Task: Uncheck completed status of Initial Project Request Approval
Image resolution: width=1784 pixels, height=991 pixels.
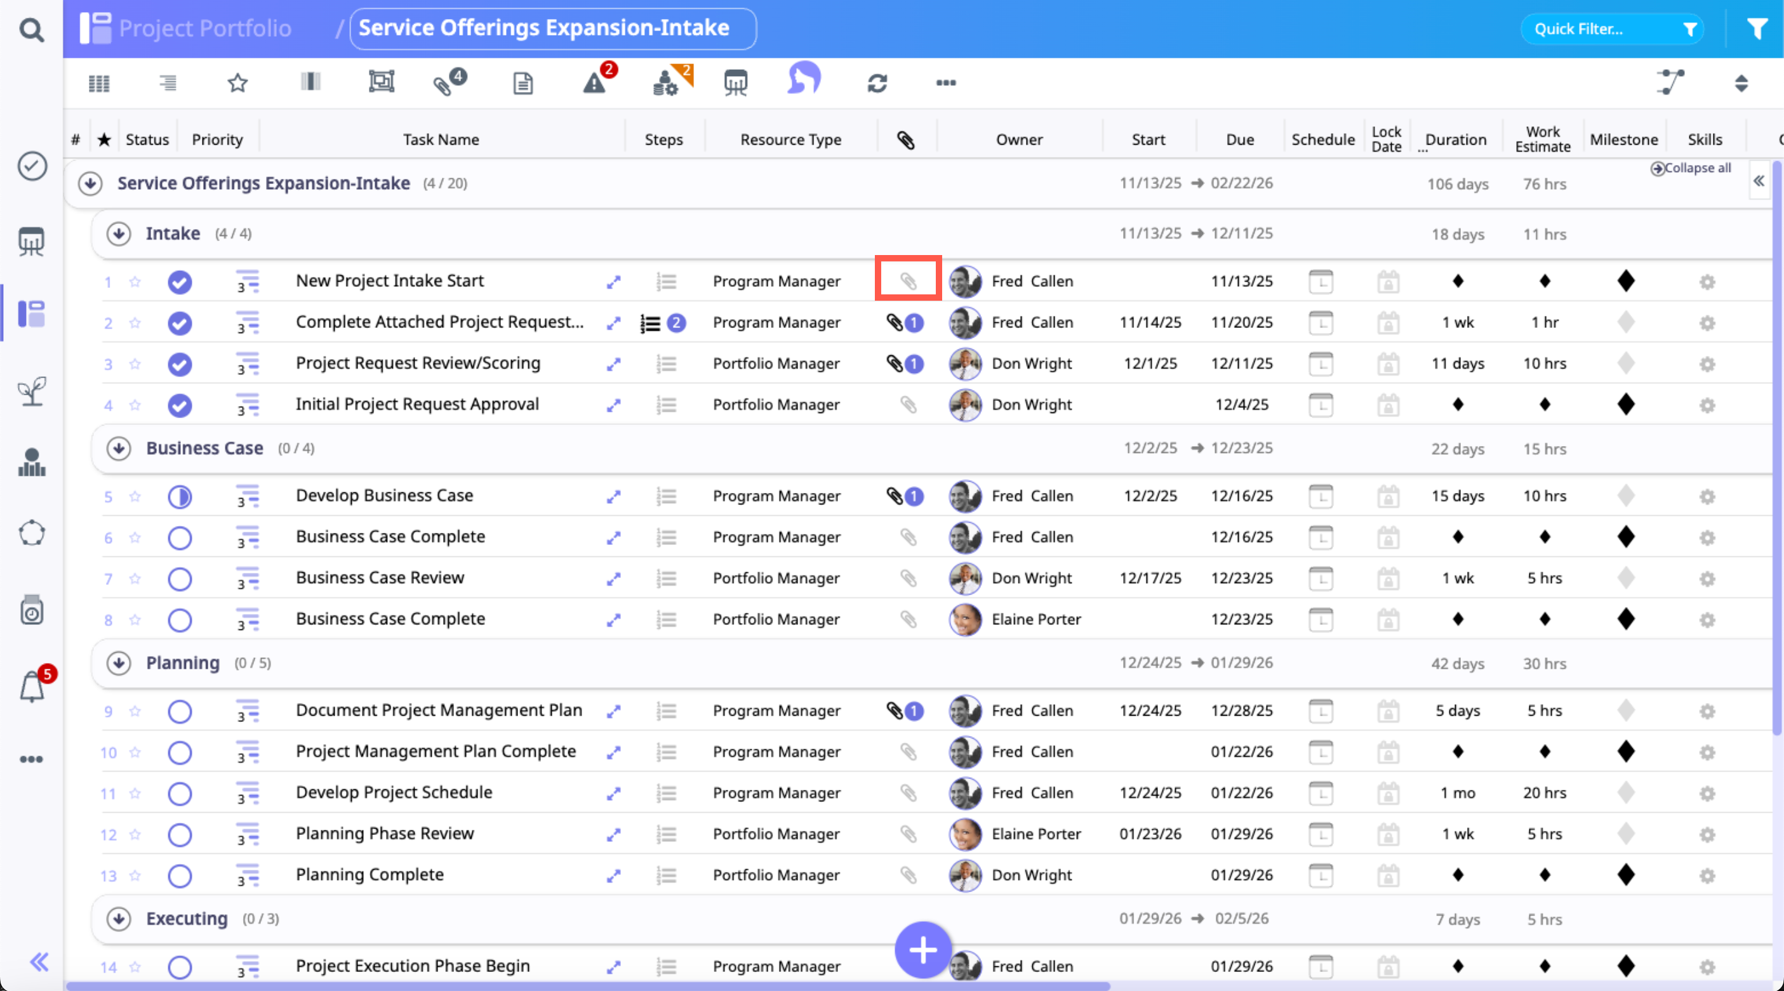Action: coord(180,405)
